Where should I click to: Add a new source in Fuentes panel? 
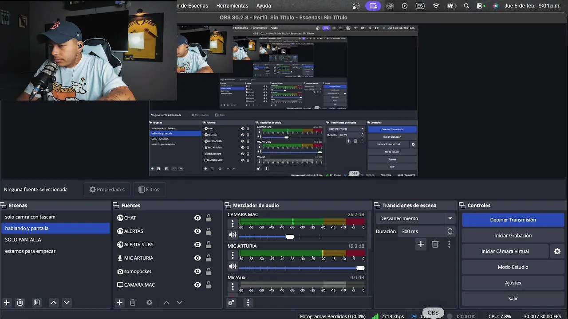coord(119,303)
